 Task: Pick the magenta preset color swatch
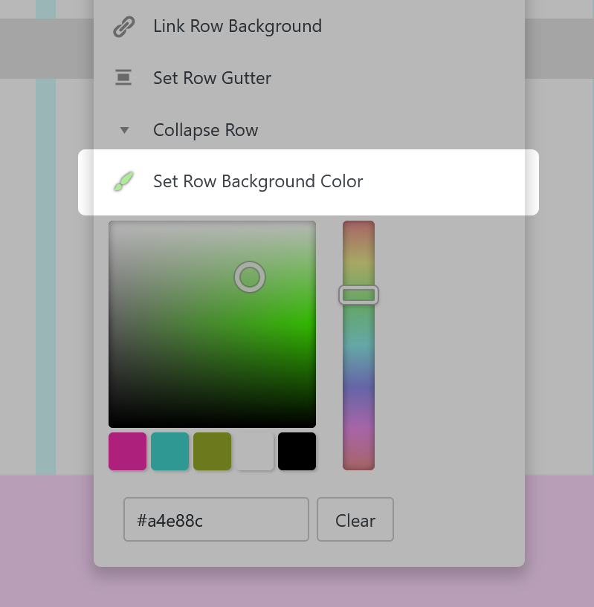click(x=128, y=451)
